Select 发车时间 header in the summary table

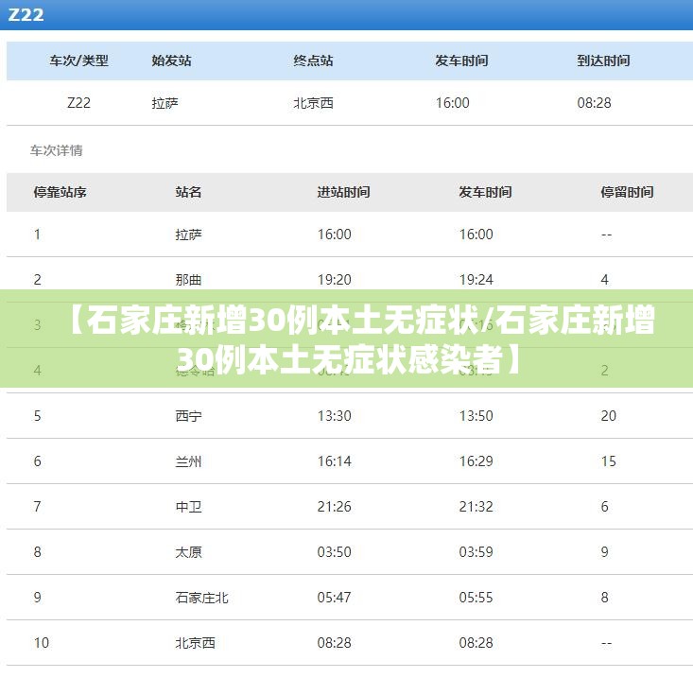point(462,61)
